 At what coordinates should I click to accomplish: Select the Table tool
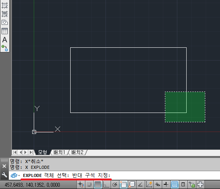tap(5, 31)
